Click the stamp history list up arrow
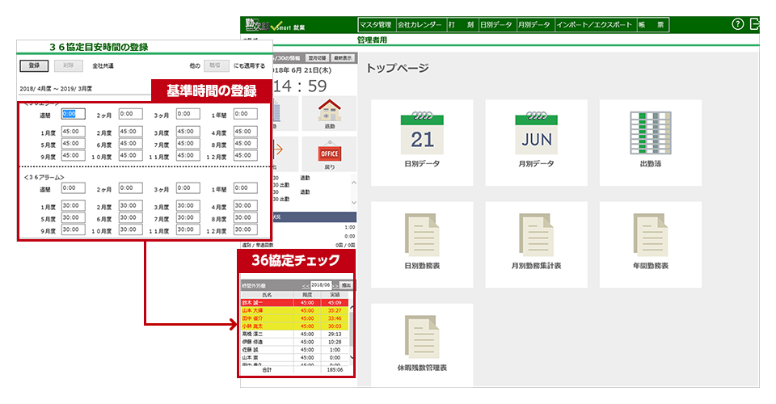Image resolution: width=776 pixels, height=404 pixels. click(353, 183)
